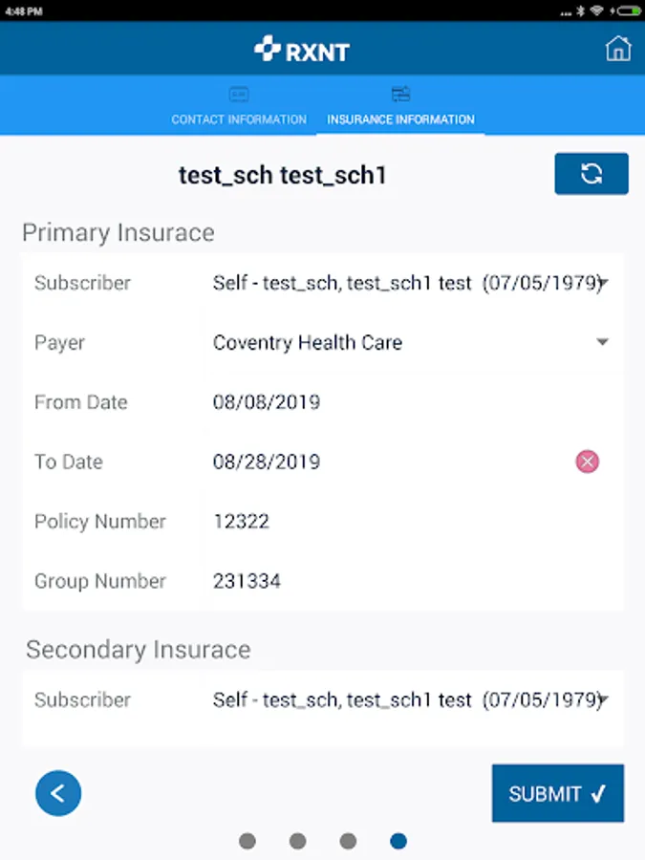The width and height of the screenshot is (645, 860).
Task: Open the Secondary Insurance Subscriber dropdown
Action: [411, 700]
